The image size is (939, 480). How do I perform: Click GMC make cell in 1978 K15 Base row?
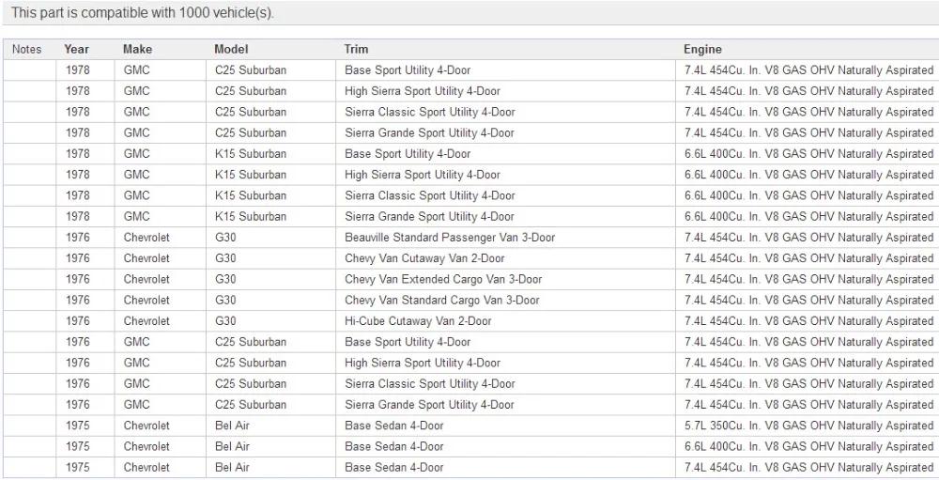[161, 154]
